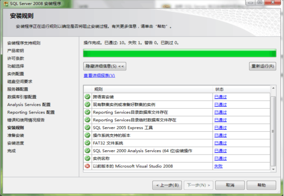Select 安装程序支持规则 step in sidebar
The width and height of the screenshot is (284, 196).
pos(24,43)
